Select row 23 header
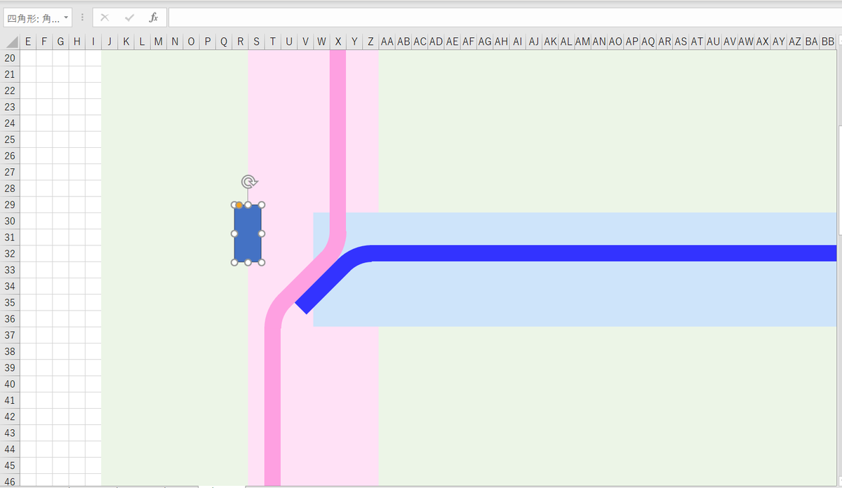Image resolution: width=842 pixels, height=488 pixels. 10,107
